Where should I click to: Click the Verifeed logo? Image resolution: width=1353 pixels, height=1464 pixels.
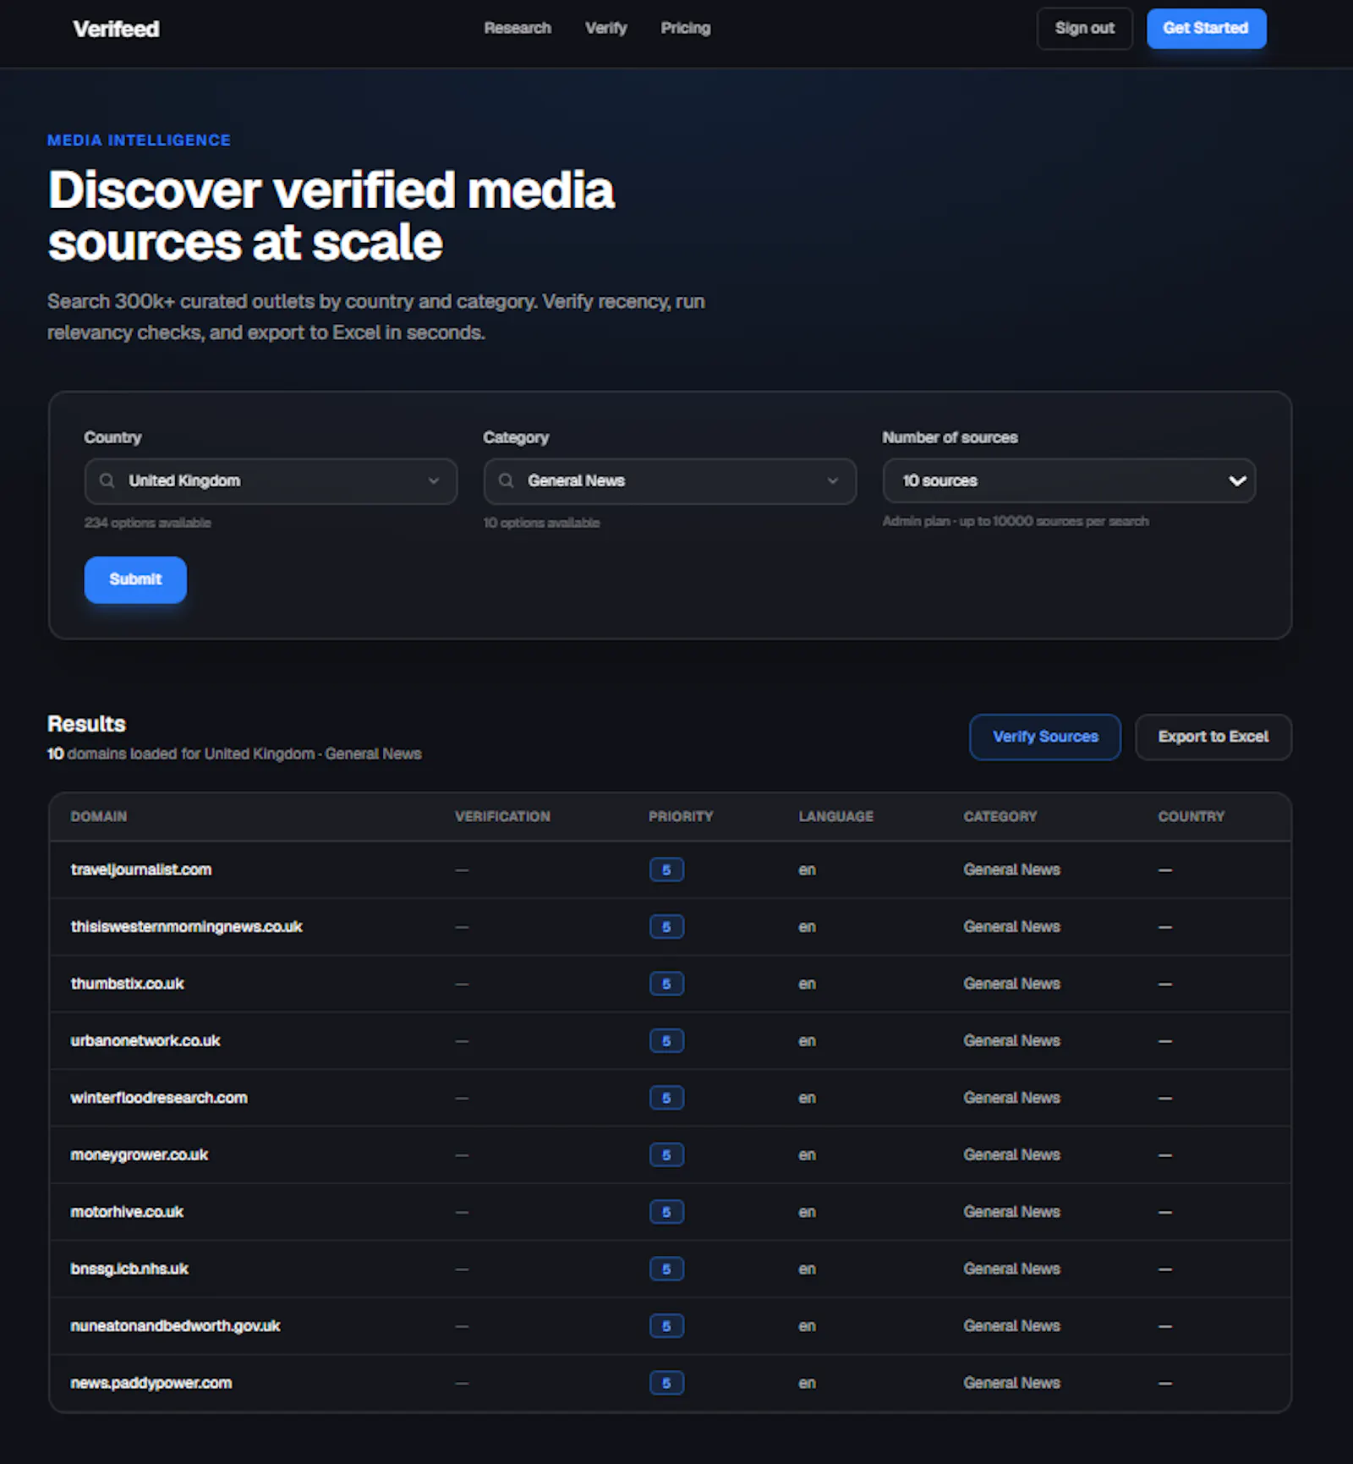pos(117,29)
